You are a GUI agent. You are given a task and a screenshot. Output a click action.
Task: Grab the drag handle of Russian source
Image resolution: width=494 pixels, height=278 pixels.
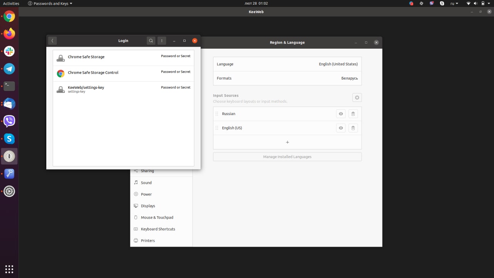217,114
